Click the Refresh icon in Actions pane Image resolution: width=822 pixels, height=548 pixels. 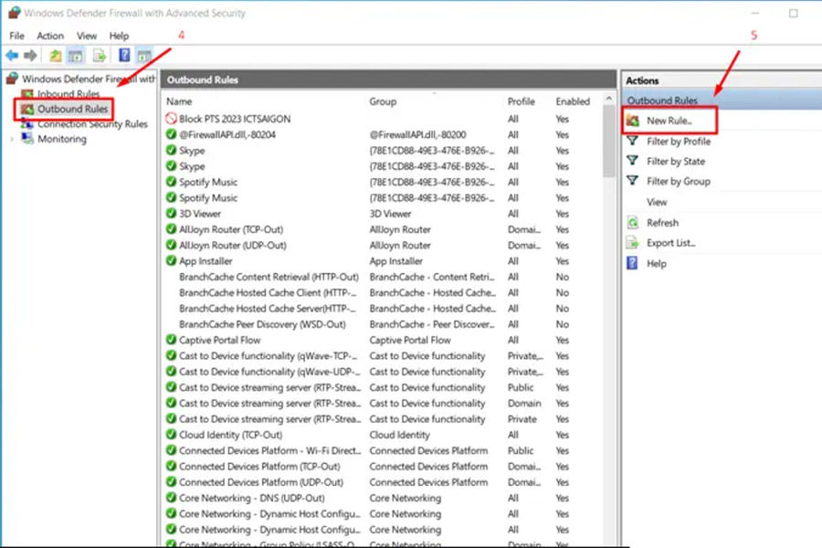pos(633,223)
